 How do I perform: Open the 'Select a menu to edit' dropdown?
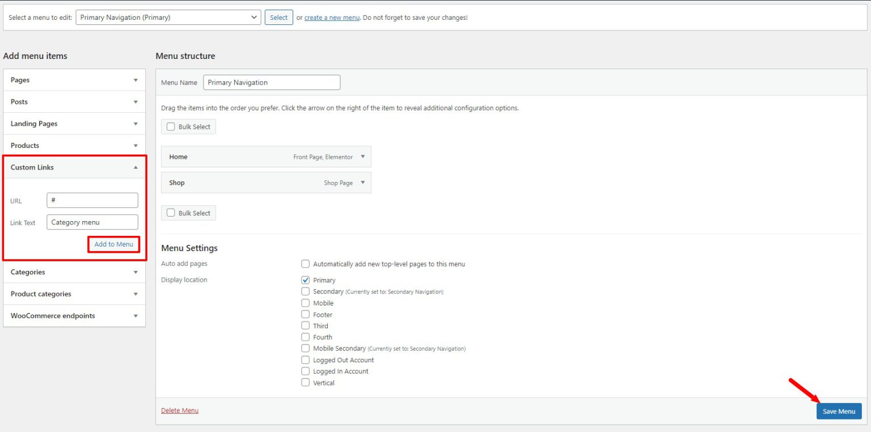pos(168,17)
